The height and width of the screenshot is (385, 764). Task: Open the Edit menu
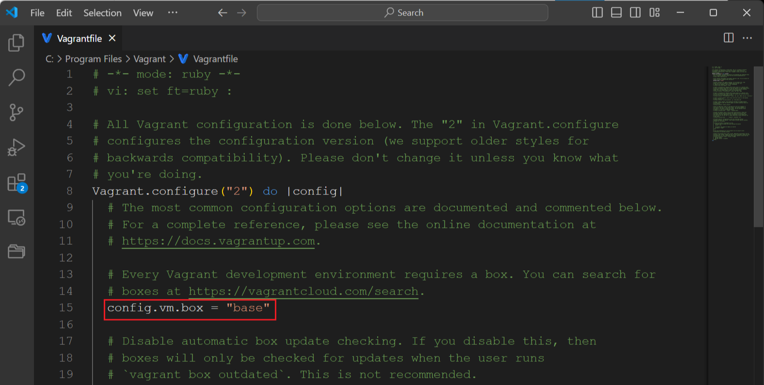[64, 13]
